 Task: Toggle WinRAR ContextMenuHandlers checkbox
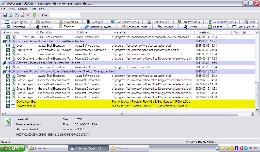8,54
